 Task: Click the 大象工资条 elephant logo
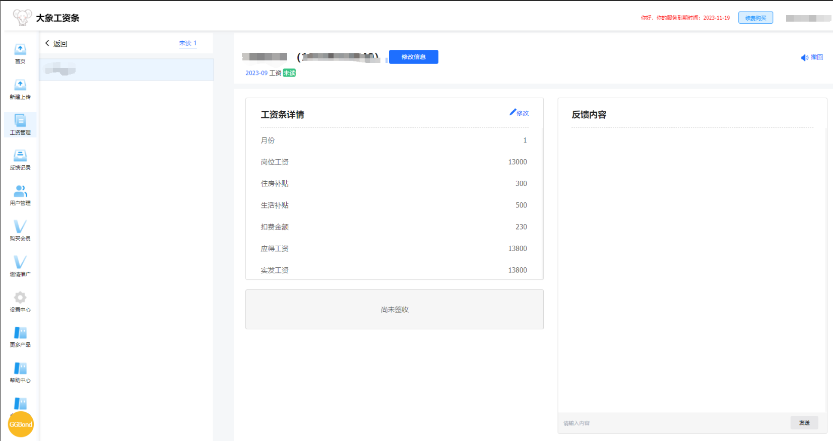[22, 18]
